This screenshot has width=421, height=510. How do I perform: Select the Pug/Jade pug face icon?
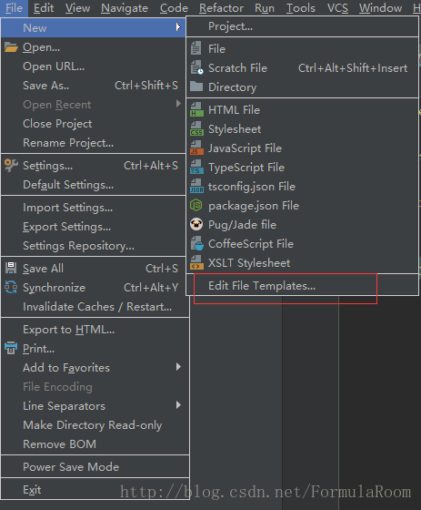click(x=196, y=225)
